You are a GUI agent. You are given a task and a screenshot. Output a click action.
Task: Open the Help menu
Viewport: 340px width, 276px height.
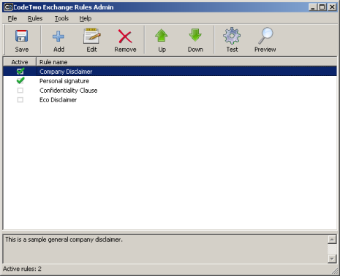(86, 18)
